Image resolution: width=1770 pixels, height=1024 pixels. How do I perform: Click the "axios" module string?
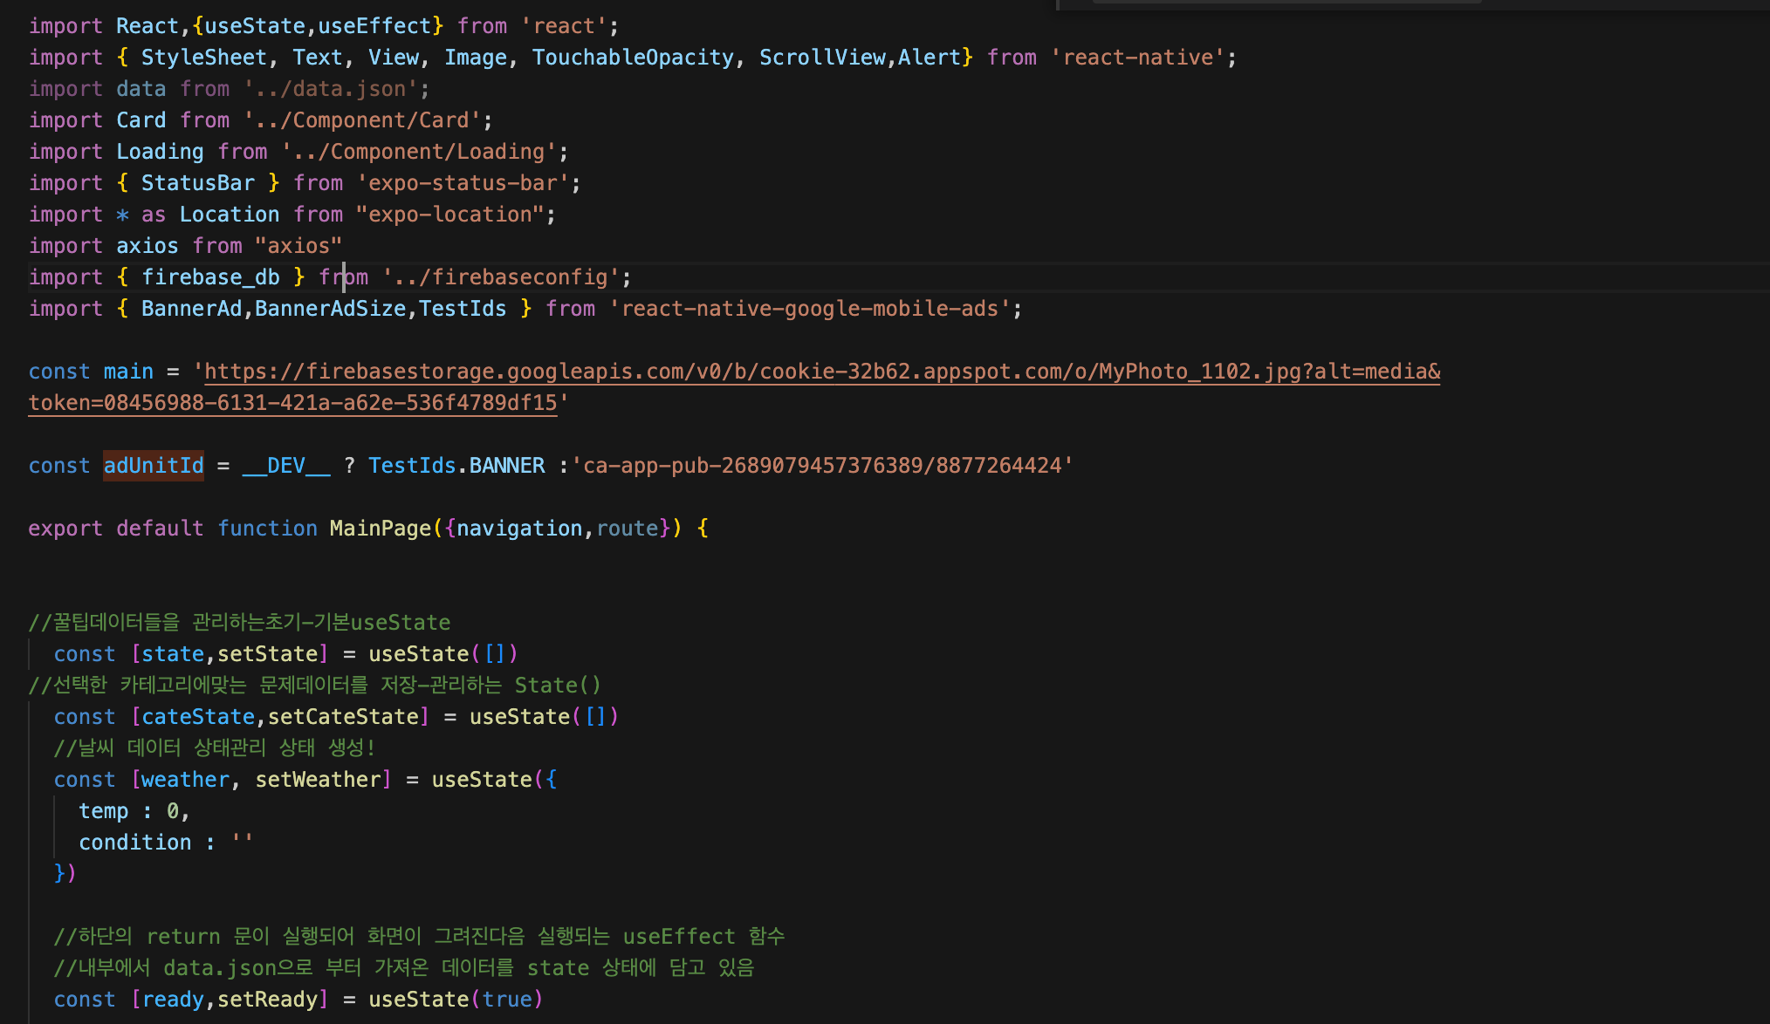pyautogui.click(x=298, y=246)
